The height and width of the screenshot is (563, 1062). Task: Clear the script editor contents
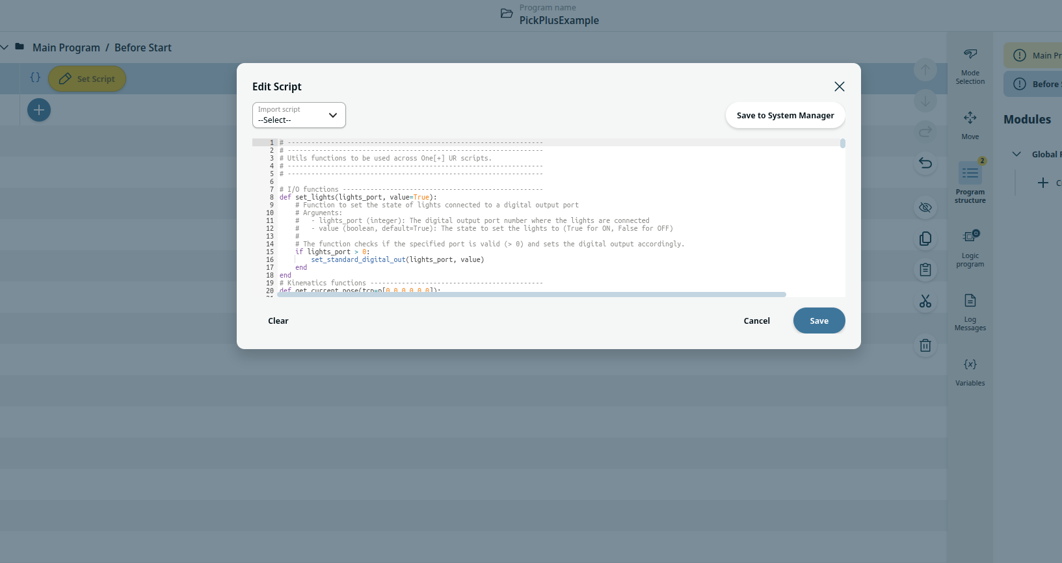[x=278, y=321]
